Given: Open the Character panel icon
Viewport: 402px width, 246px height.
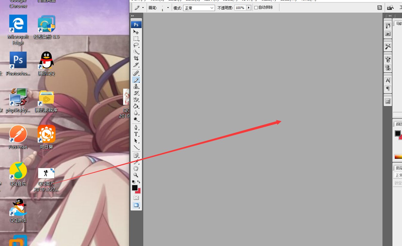Looking at the screenshot, I should (x=388, y=80).
